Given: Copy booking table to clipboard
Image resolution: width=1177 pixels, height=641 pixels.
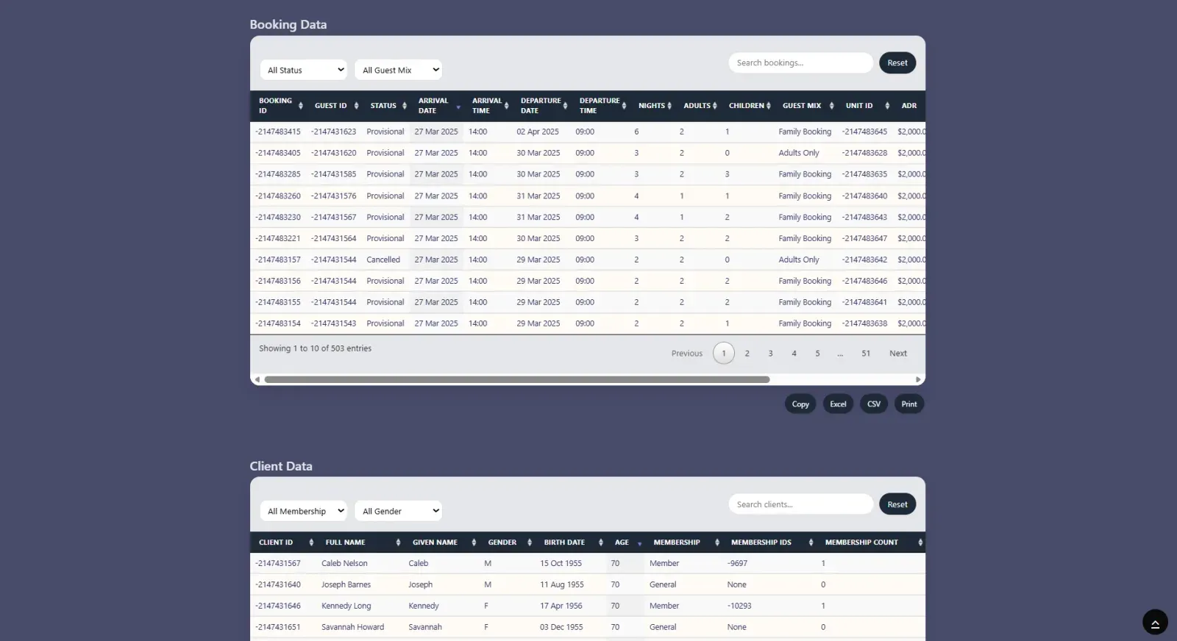Looking at the screenshot, I should tap(800, 404).
